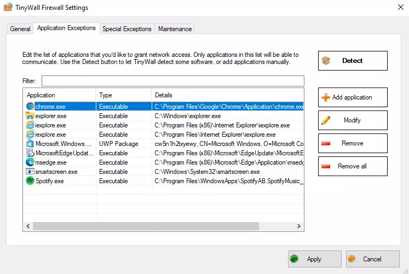
Task: Click the red minus icon on Remove all
Action: (326, 166)
